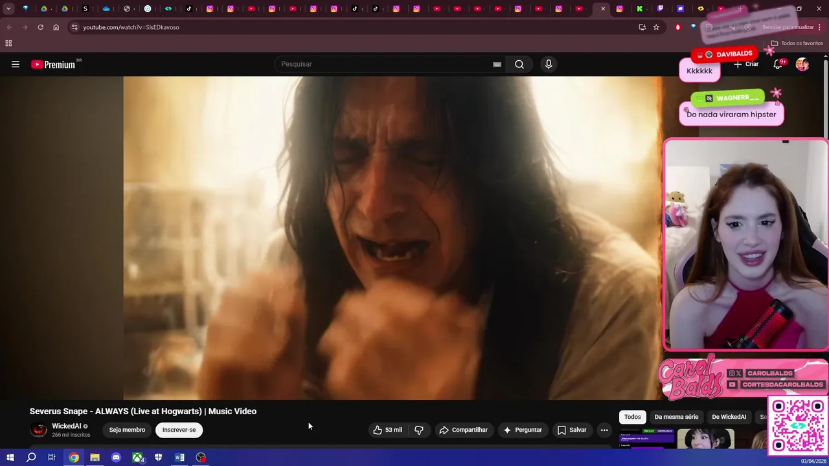The image size is (829, 466).
Task: Go to YouTube Premium home logo
Action: tap(54, 64)
